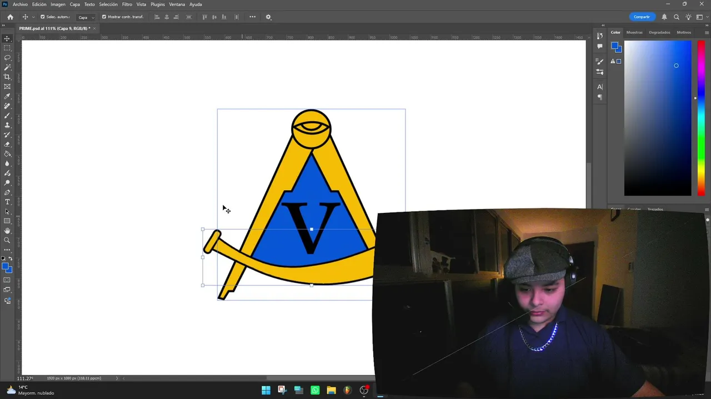Open the Color panel options menu
The image size is (711, 399).
707,32
